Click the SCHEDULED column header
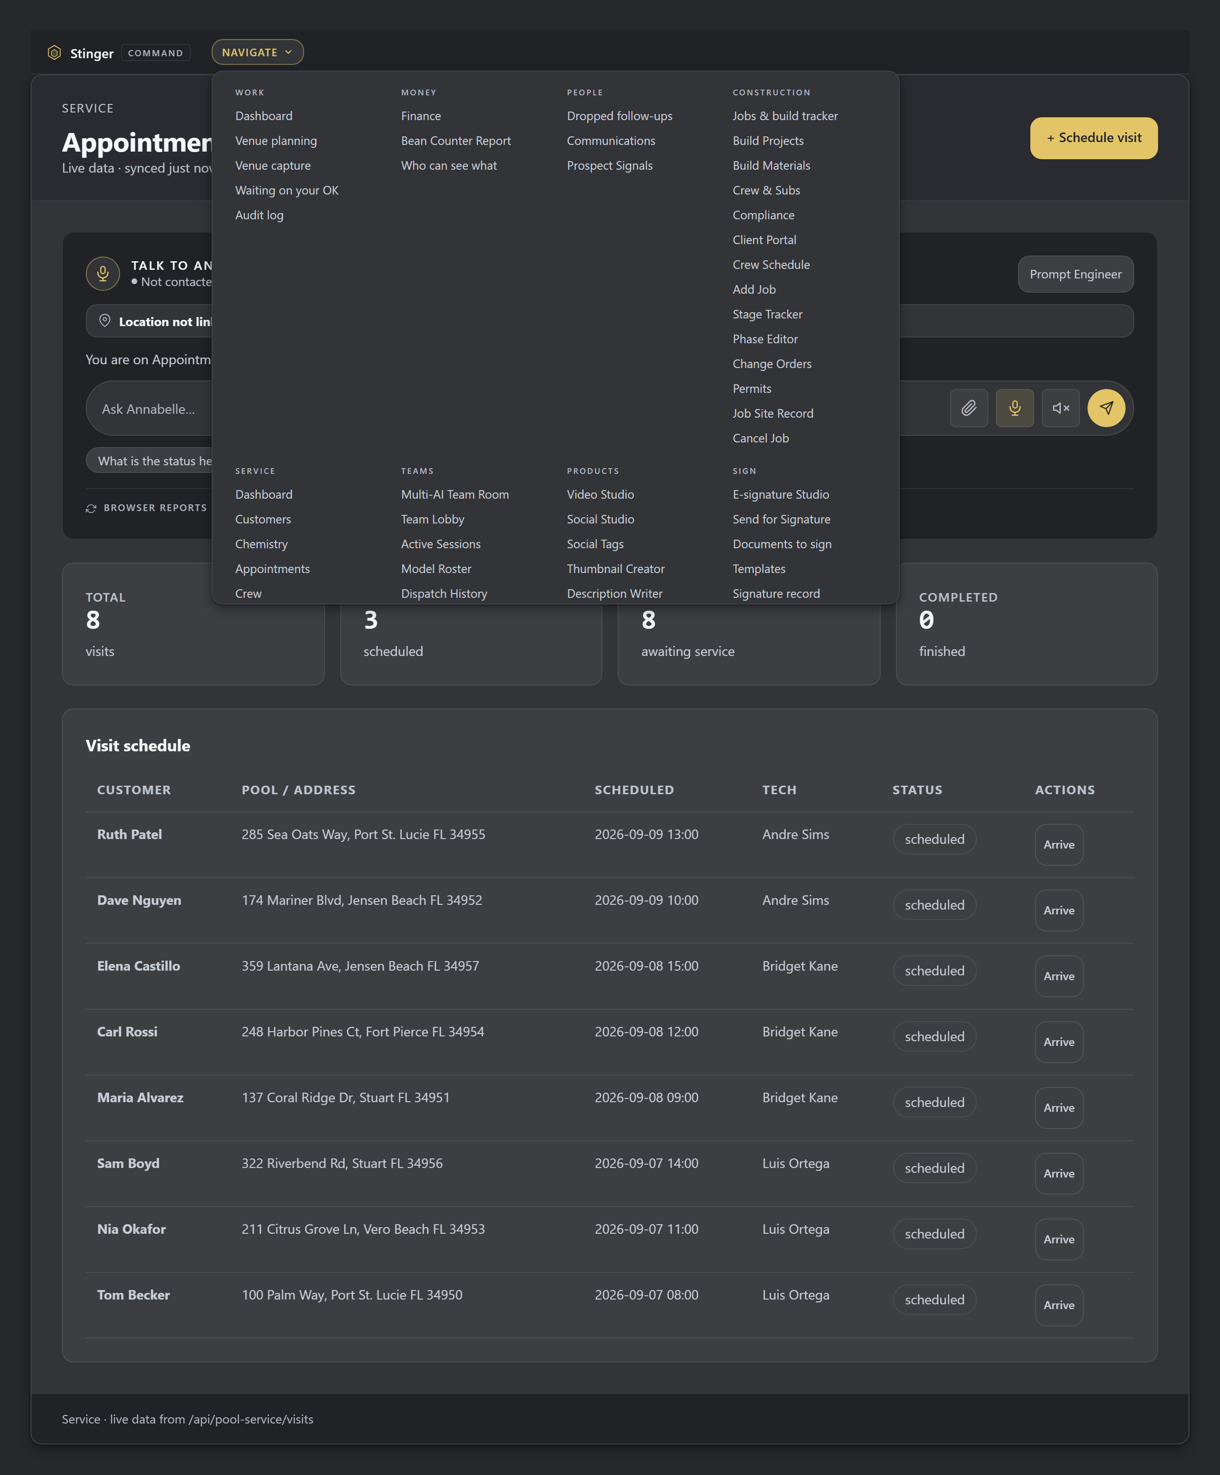The width and height of the screenshot is (1220, 1475). [634, 789]
